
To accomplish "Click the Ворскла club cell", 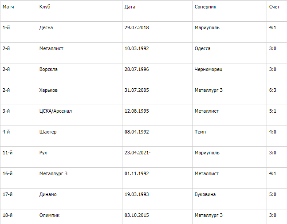I will click(48, 69).
